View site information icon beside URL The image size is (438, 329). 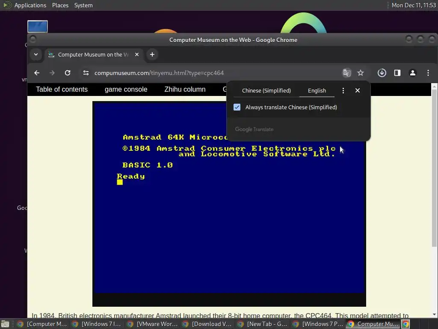[x=86, y=73]
